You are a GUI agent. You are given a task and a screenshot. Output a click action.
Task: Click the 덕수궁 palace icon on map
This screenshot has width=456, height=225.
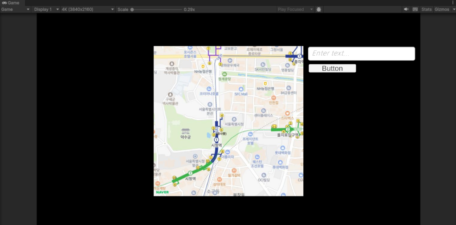click(186, 131)
